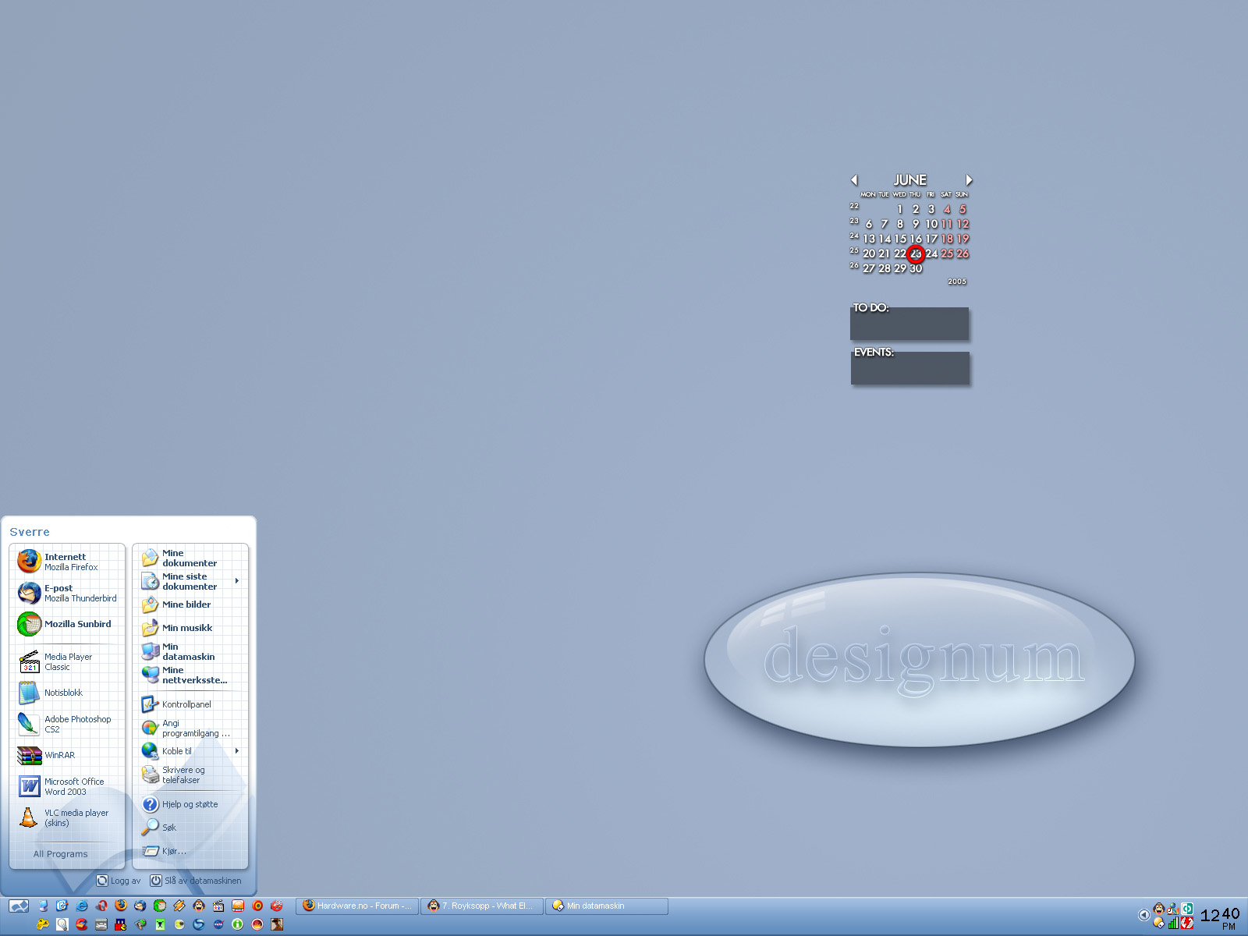This screenshot has width=1248, height=936.
Task: Open the Mine bilder folder
Action: pyautogui.click(x=190, y=604)
